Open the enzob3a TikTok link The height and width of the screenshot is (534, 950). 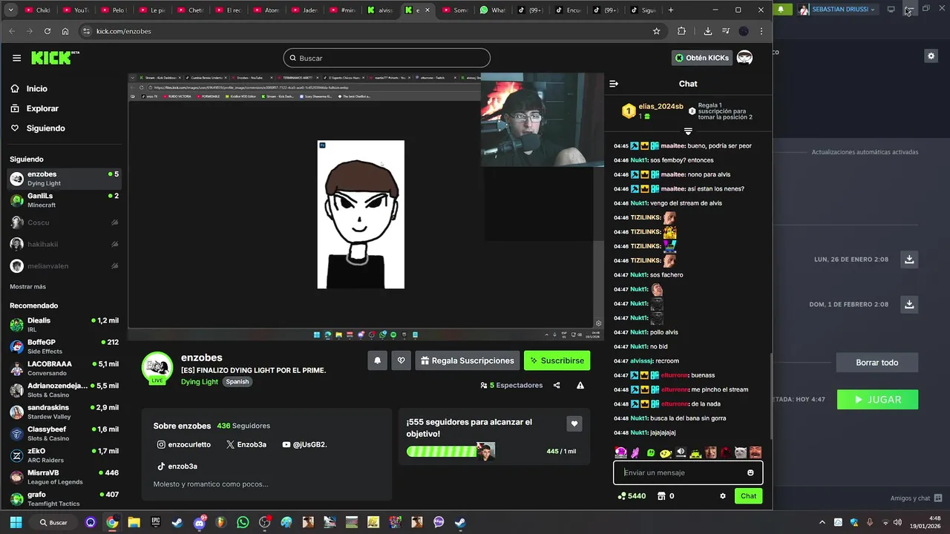click(177, 467)
